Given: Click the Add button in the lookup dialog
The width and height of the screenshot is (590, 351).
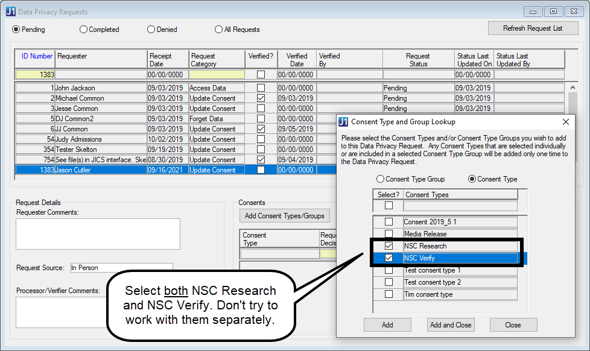Looking at the screenshot, I should pos(387,324).
